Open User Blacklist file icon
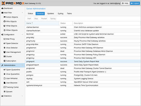141x106 pixels. click(x=4, y=83)
